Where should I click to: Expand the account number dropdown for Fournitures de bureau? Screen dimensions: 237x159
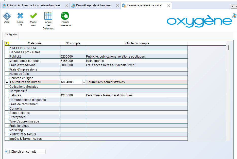tap(84, 82)
